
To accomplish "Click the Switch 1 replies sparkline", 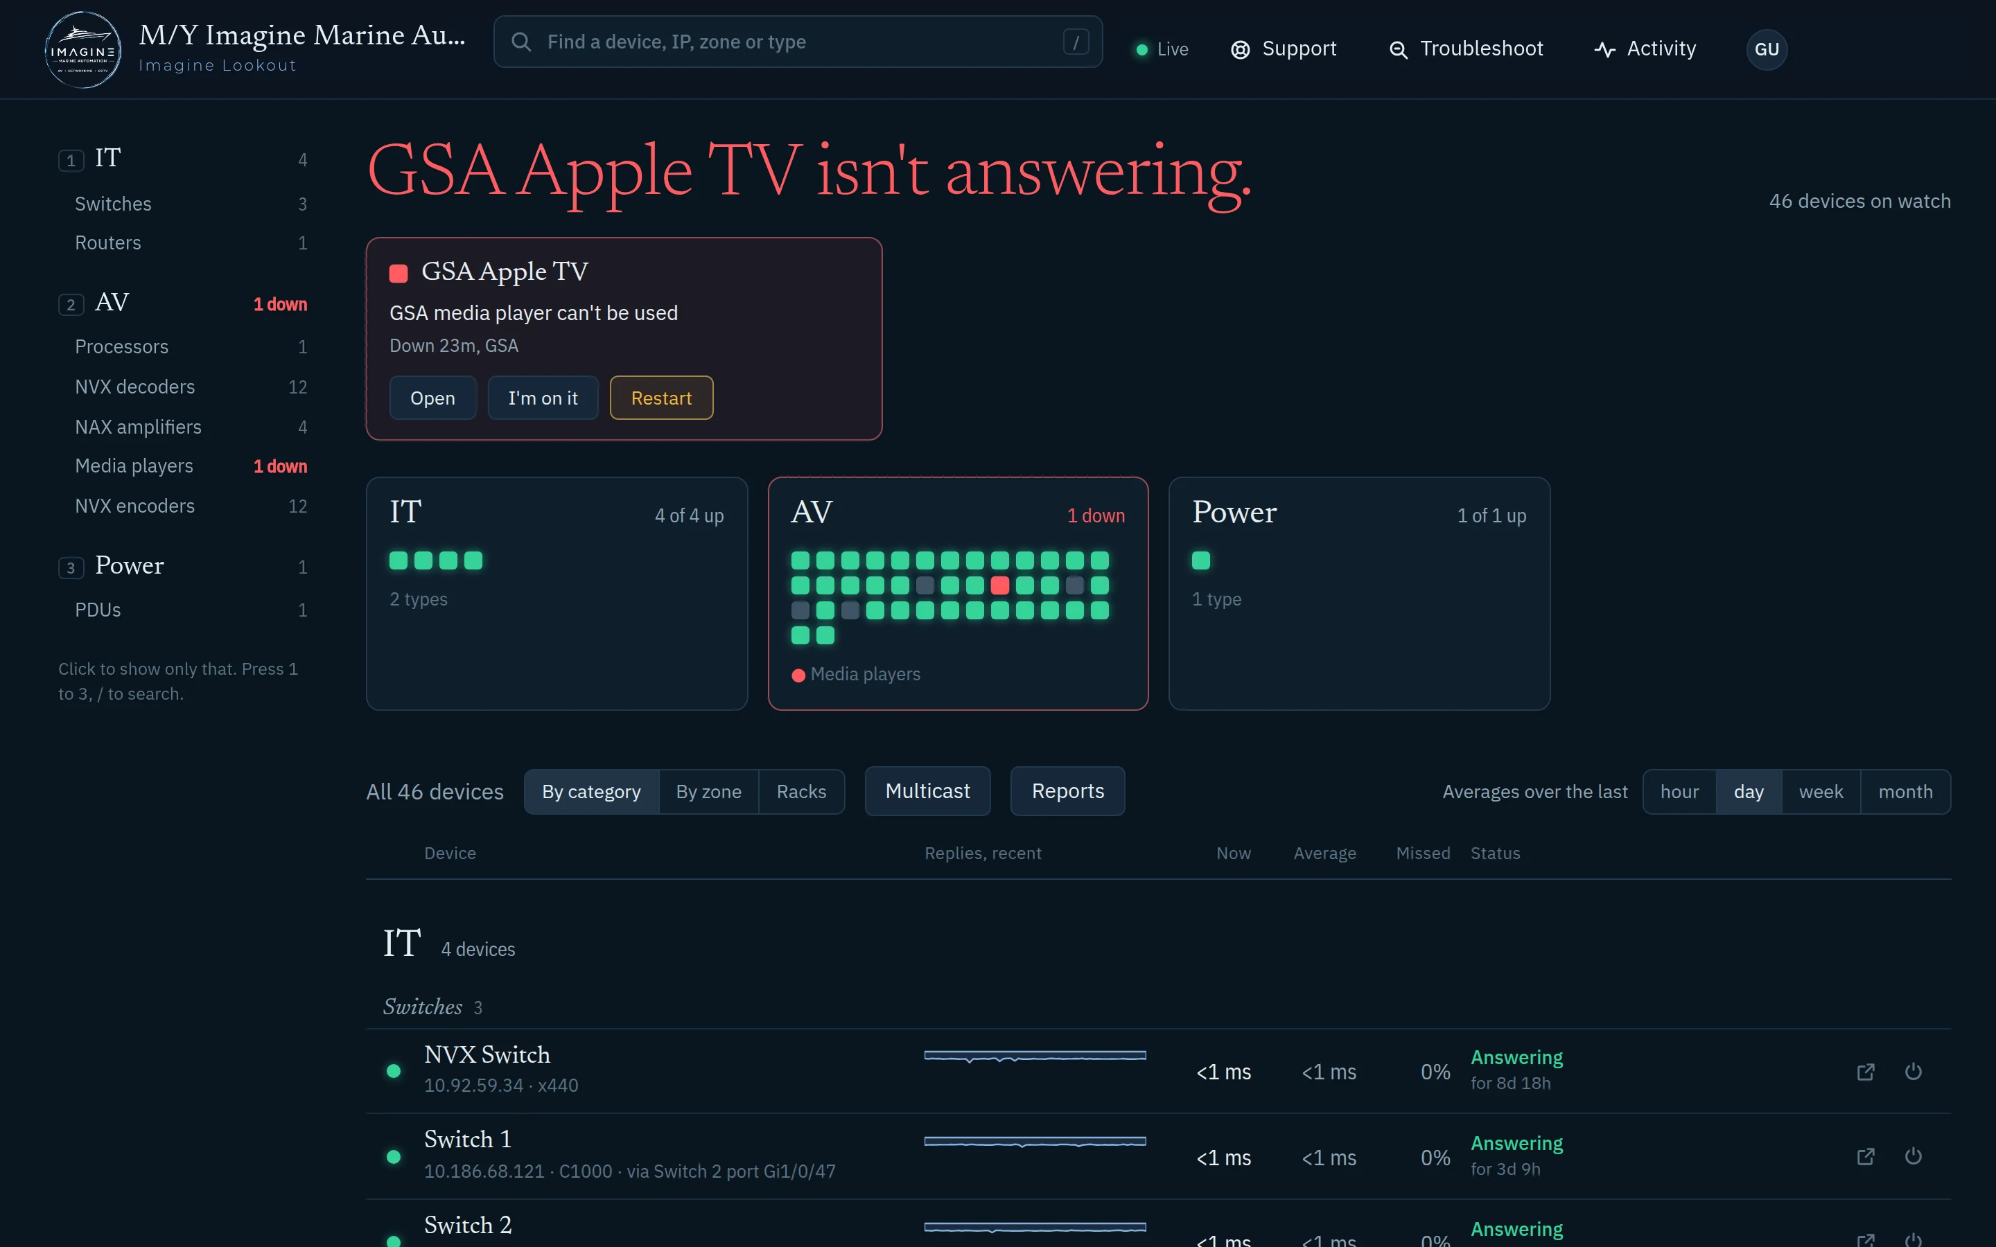I will click(x=1035, y=1142).
